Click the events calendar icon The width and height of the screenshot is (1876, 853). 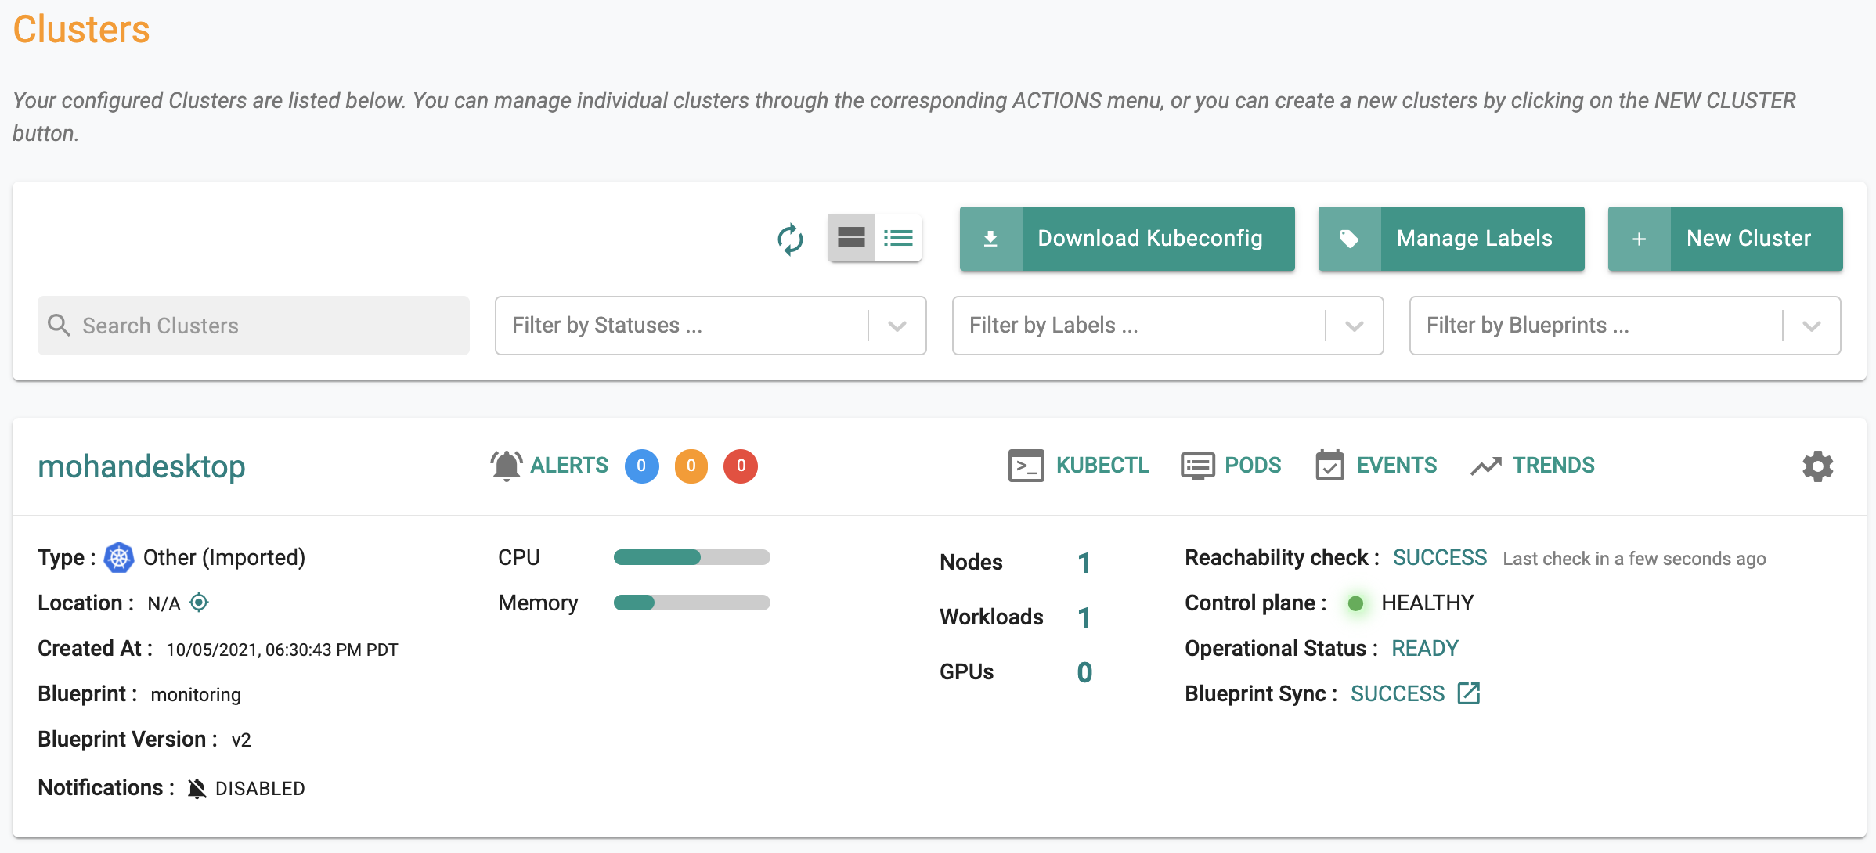pyautogui.click(x=1329, y=465)
